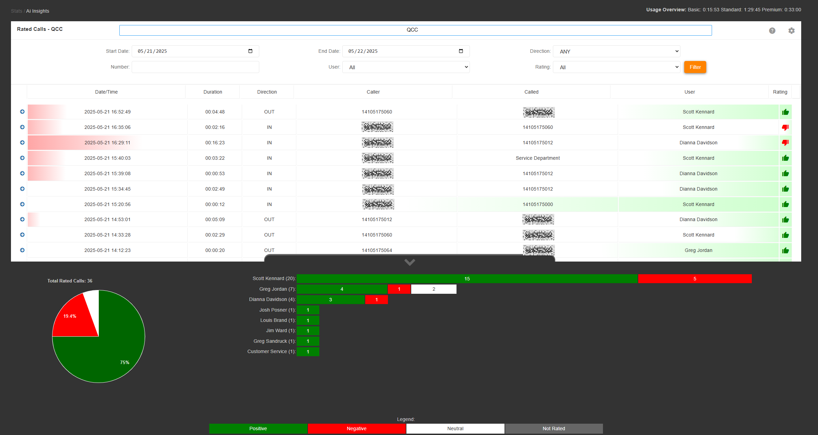Click thumbs-down rating on 16:29:11 call
The height and width of the screenshot is (435, 818).
pos(785,143)
